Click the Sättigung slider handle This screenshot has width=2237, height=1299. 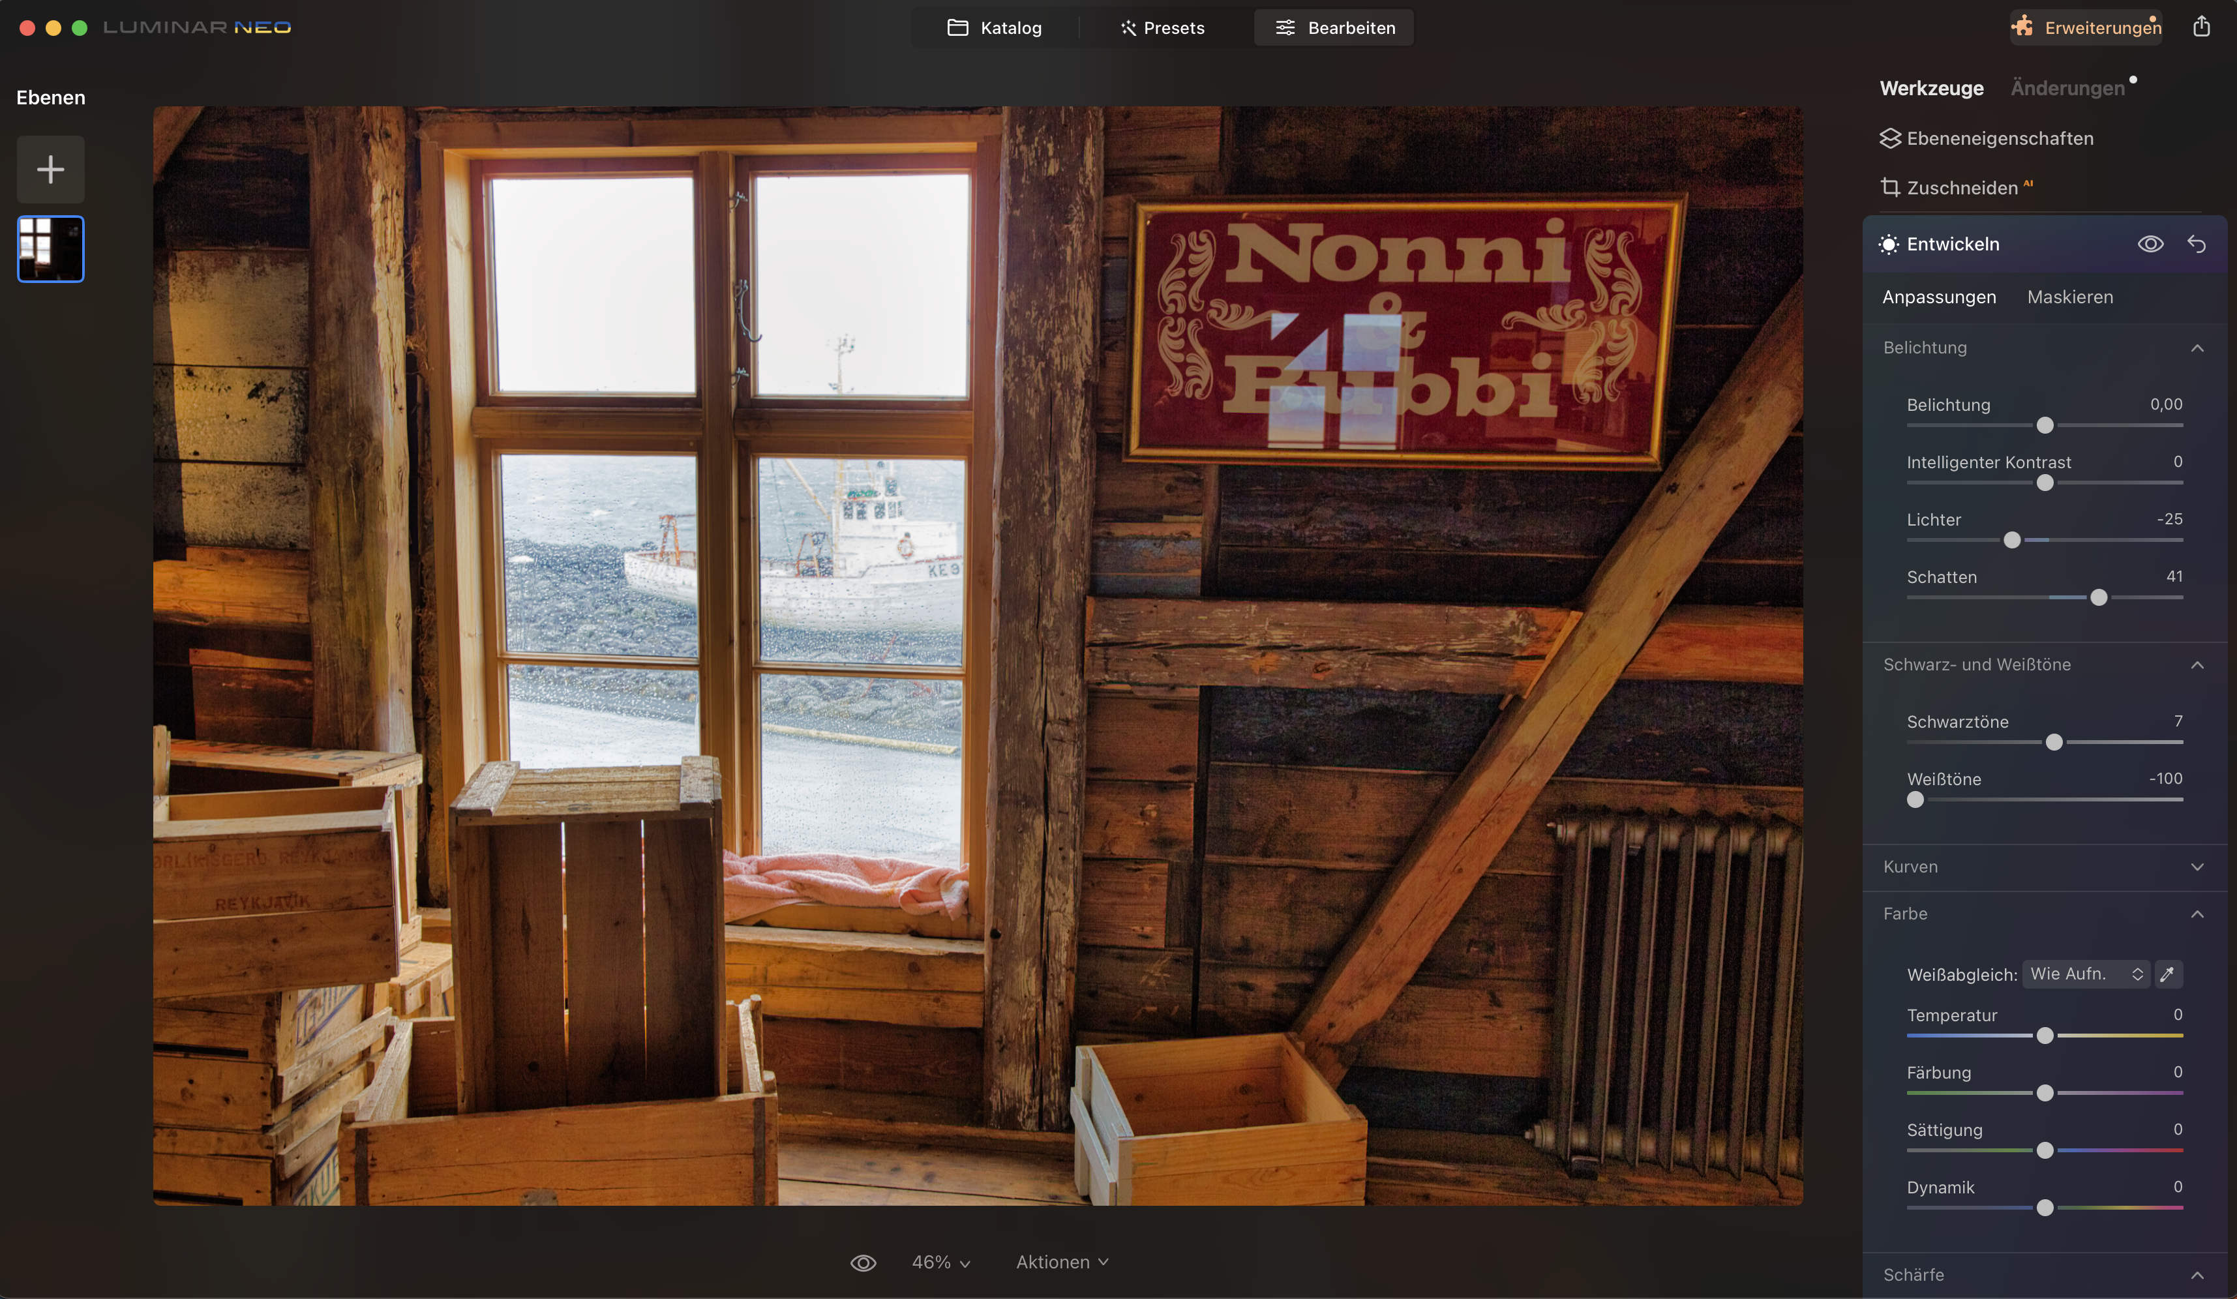tap(2045, 1150)
